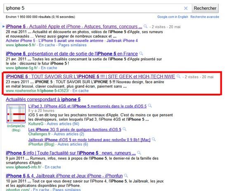This screenshot has height=191, width=227.
Task: Click the Rechercher search button
Action: click(205, 8)
